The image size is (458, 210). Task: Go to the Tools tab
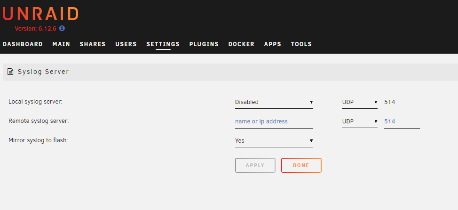(301, 44)
